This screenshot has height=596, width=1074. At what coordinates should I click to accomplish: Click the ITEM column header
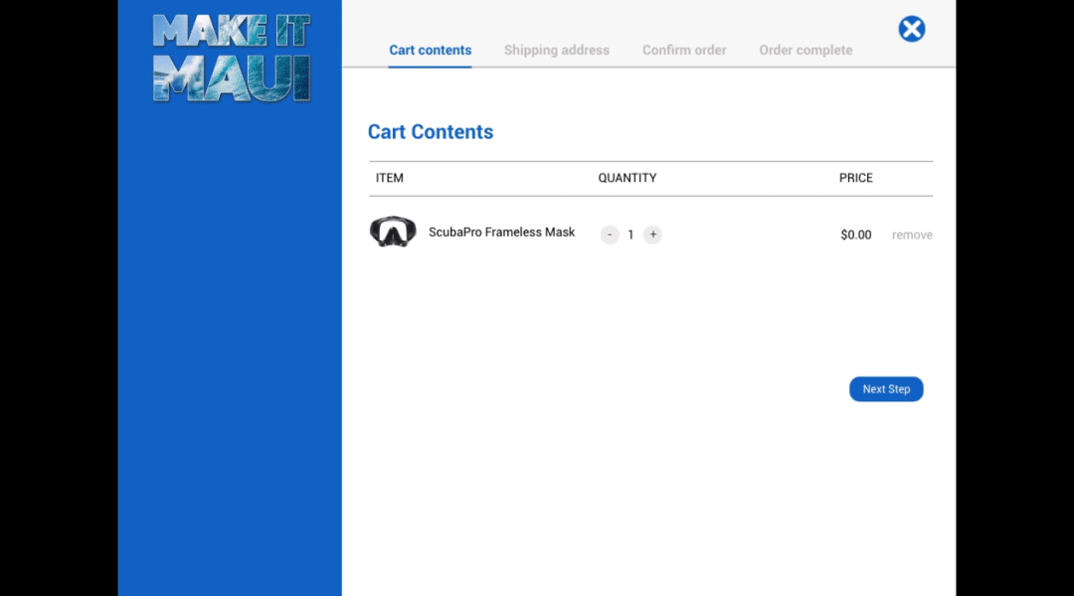[x=390, y=178]
